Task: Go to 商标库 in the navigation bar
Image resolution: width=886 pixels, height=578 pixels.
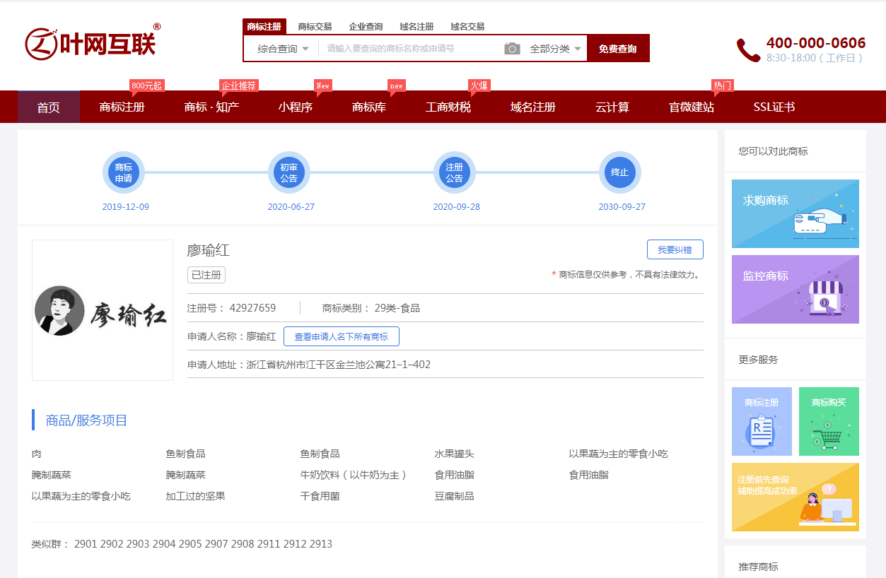Action: (368, 107)
